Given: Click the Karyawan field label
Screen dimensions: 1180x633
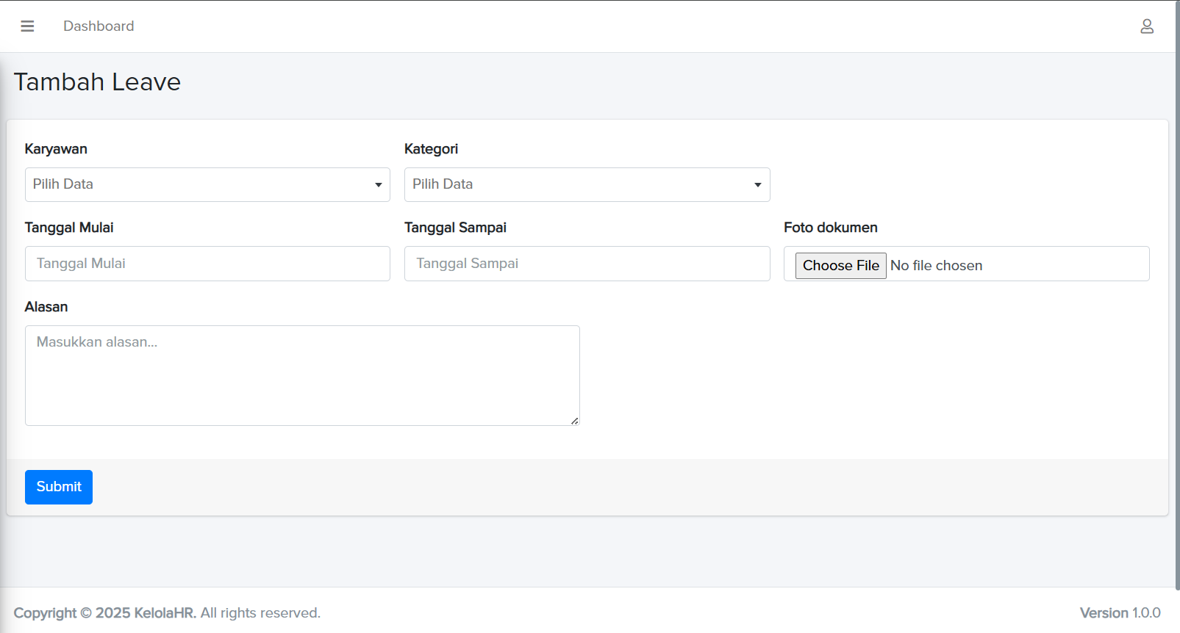Looking at the screenshot, I should click(x=56, y=149).
